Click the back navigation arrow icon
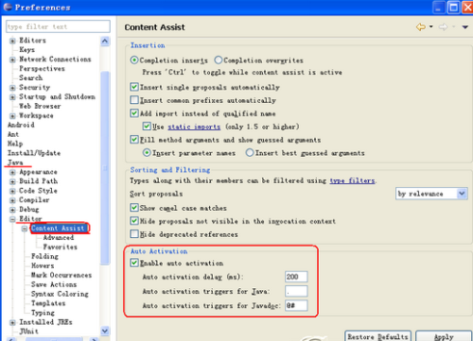Image resolution: width=473 pixels, height=341 pixels. pos(421,27)
